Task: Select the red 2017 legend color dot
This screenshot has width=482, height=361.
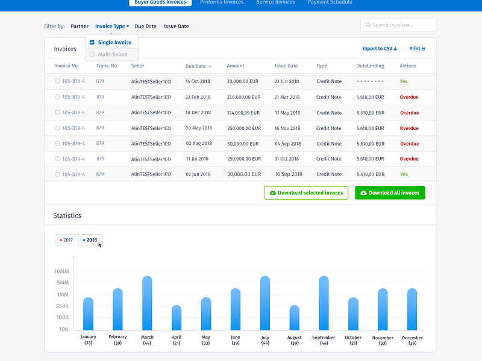Action: pos(61,239)
